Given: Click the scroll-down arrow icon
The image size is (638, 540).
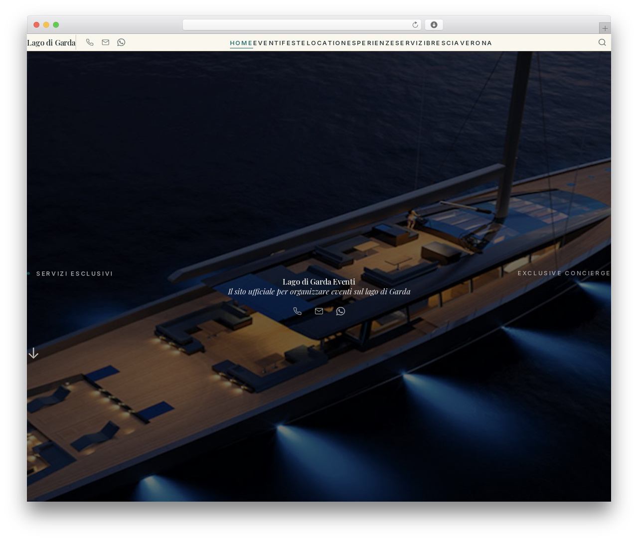Looking at the screenshot, I should click(x=33, y=353).
